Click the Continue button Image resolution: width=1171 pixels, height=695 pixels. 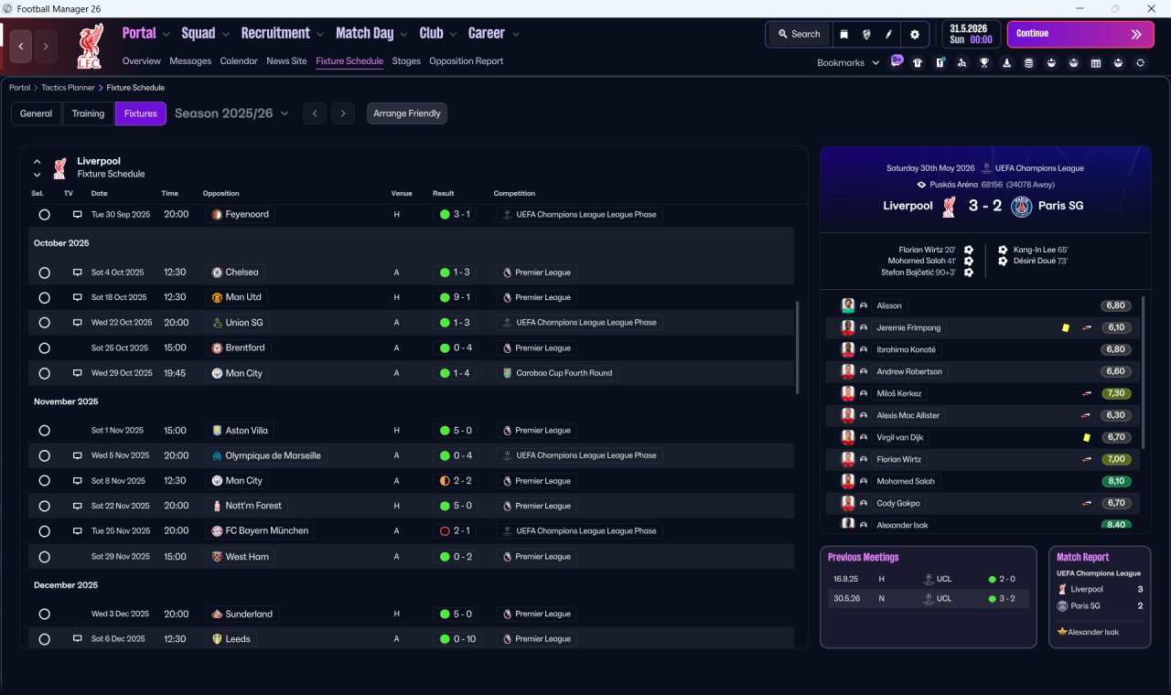click(x=1080, y=34)
